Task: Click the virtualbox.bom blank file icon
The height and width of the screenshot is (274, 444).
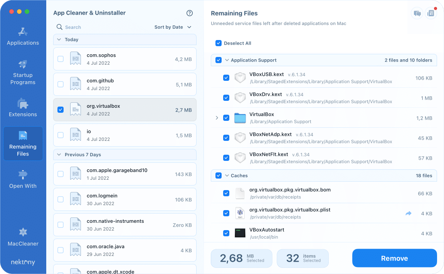Action: click(240, 193)
